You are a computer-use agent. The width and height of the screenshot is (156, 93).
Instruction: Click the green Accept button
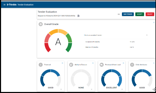pyautogui.click(x=139, y=14)
